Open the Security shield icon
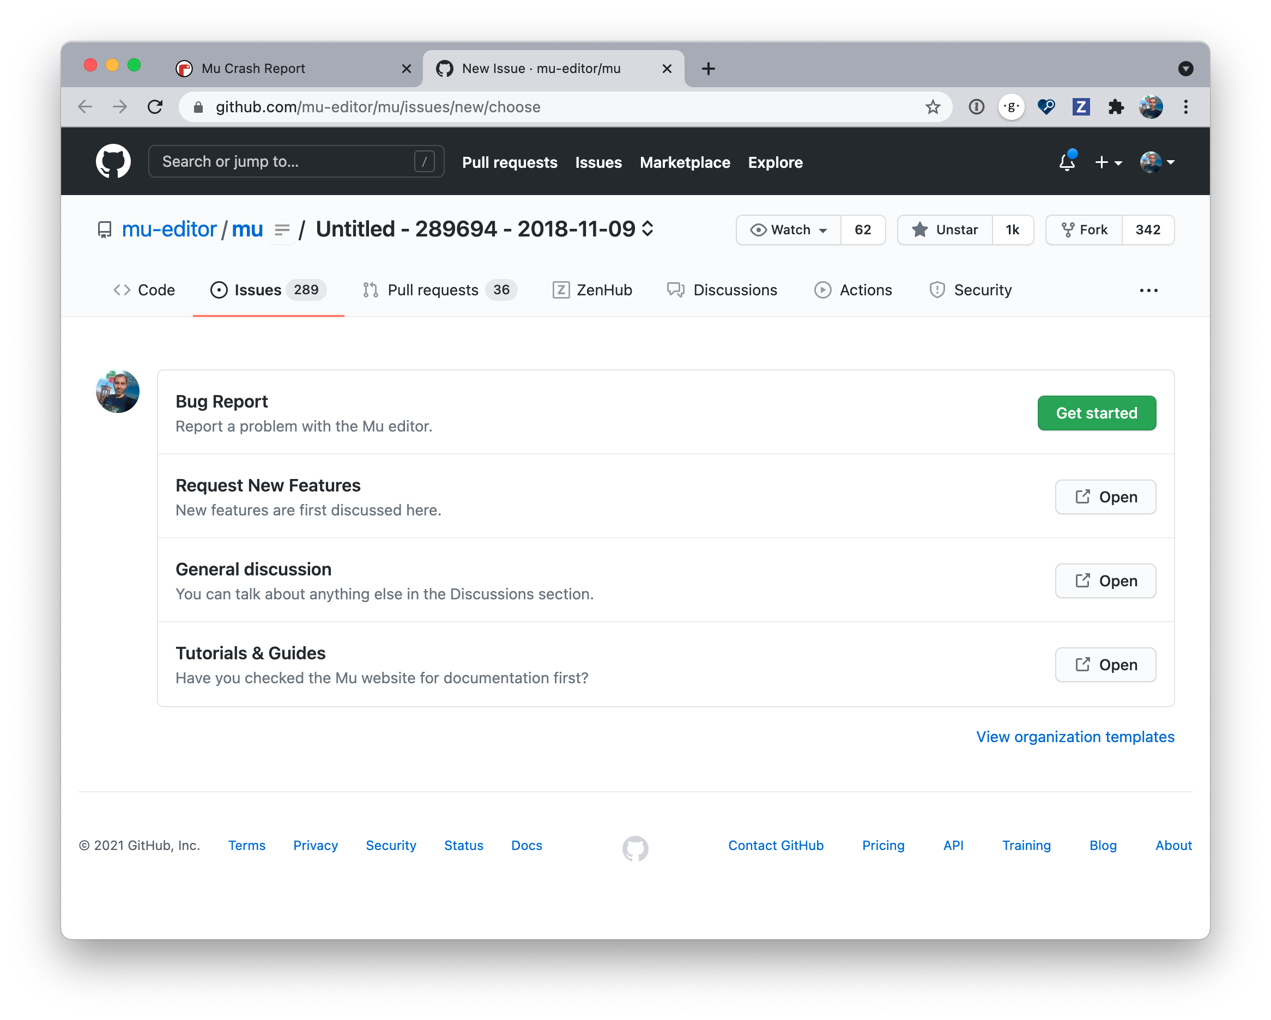This screenshot has height=1020, width=1271. (937, 289)
